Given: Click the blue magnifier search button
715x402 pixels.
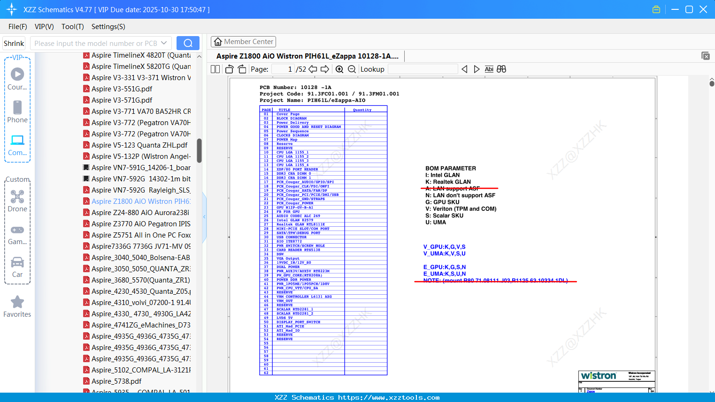Looking at the screenshot, I should 188,43.
